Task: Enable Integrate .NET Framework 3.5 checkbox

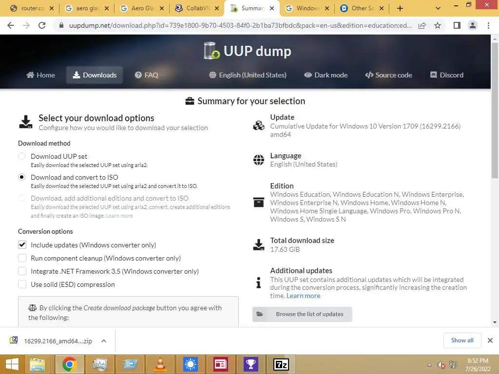Action: click(x=22, y=271)
